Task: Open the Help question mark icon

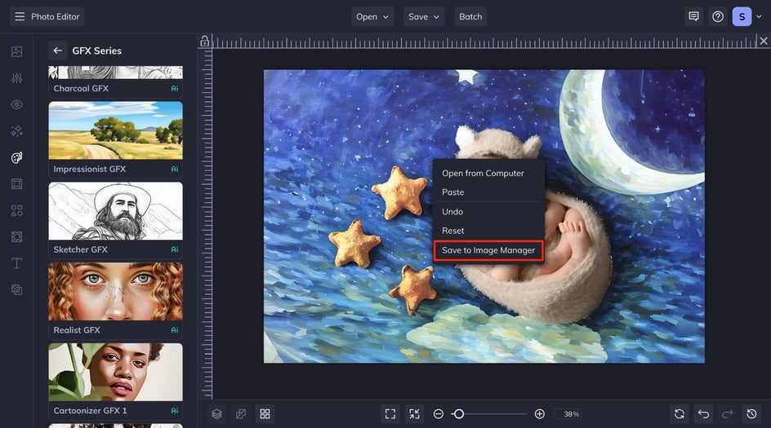Action: (x=718, y=16)
